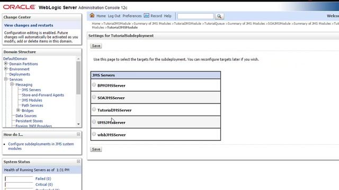Open Deployments in the domain tree
The height and width of the screenshot is (190, 339).
pos(20,74)
